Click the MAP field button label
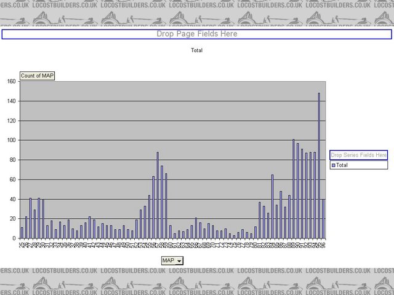This screenshot has height=295, width=394. coord(168,261)
